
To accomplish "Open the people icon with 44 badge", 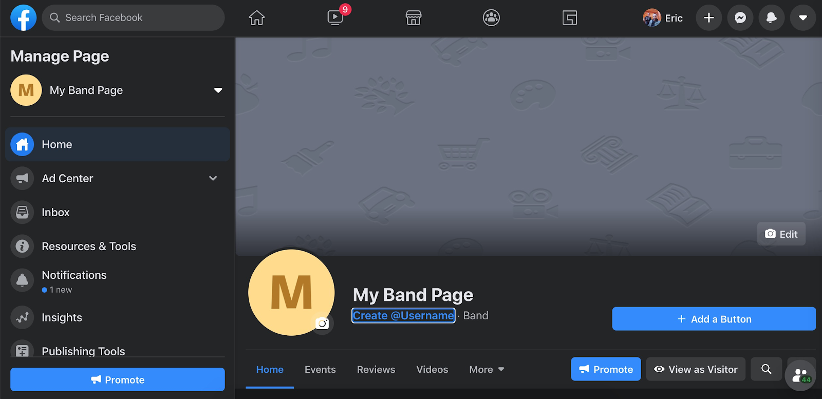I will coord(800,376).
